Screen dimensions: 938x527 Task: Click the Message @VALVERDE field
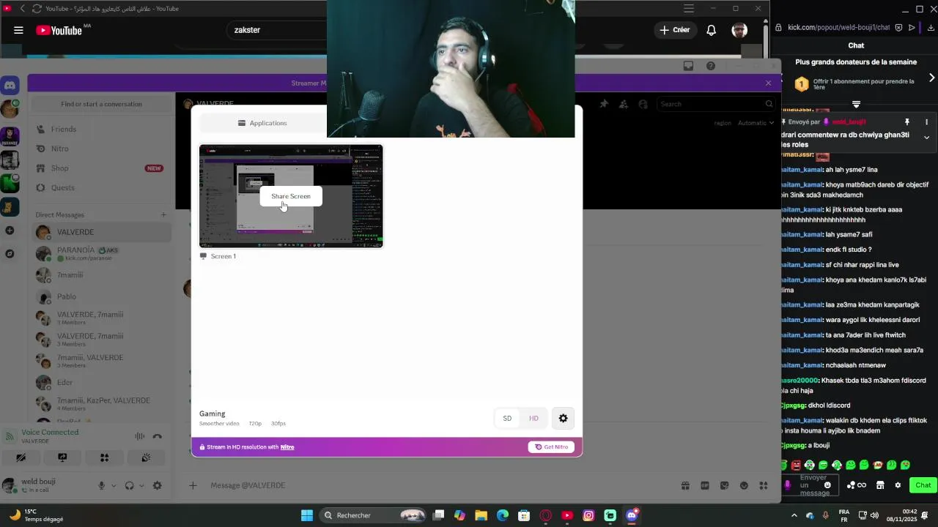440,485
